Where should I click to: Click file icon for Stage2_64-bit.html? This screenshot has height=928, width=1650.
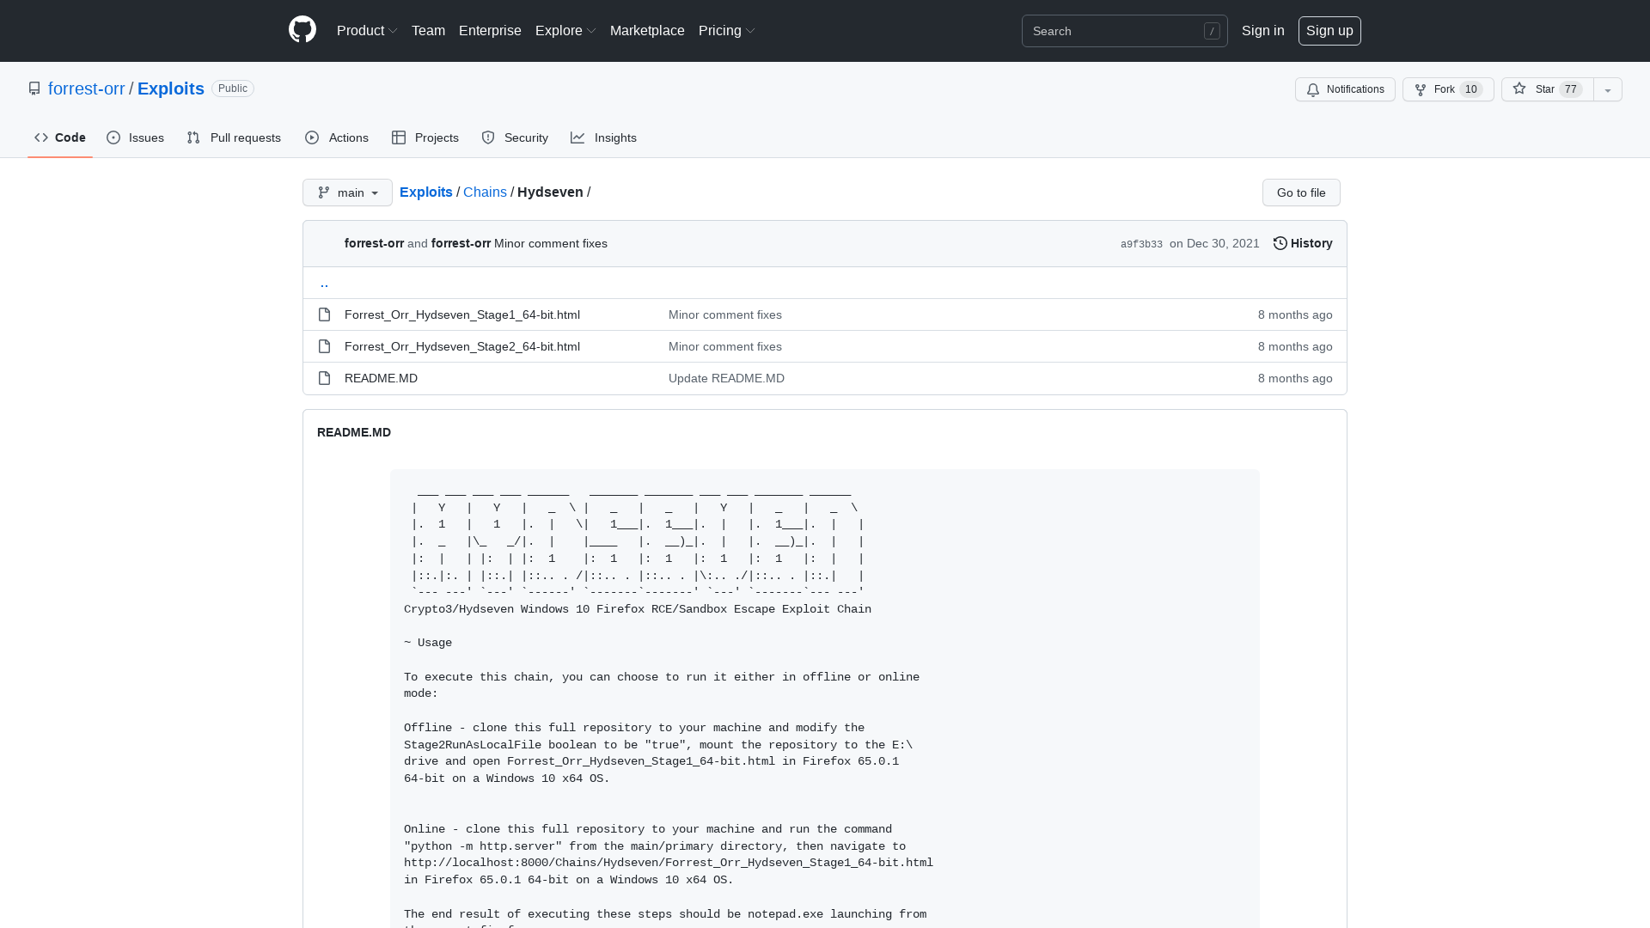pos(324,346)
